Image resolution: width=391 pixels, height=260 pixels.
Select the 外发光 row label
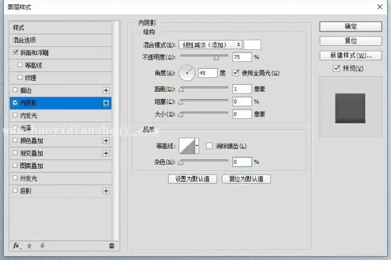point(28,178)
